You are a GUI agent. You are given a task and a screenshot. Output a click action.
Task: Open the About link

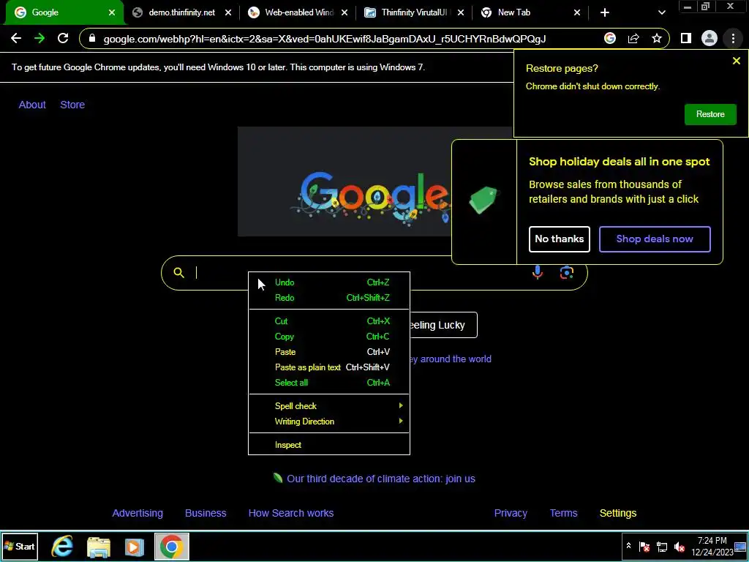coord(32,105)
